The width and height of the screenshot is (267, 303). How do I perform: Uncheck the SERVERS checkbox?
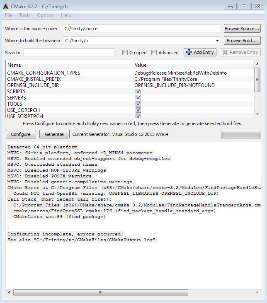tap(138, 97)
